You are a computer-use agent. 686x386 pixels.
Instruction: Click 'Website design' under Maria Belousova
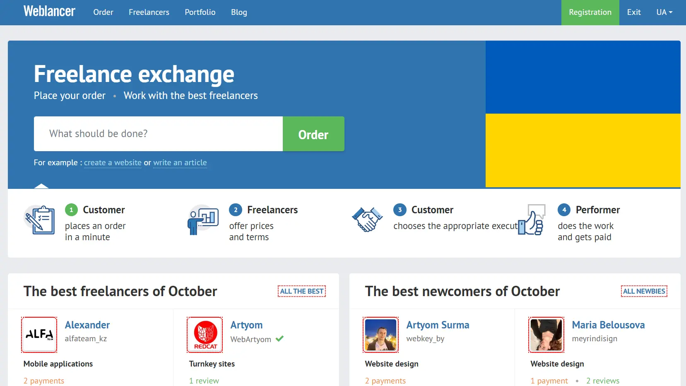557,364
